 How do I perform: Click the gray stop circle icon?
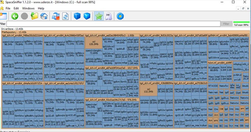tap(25, 16)
